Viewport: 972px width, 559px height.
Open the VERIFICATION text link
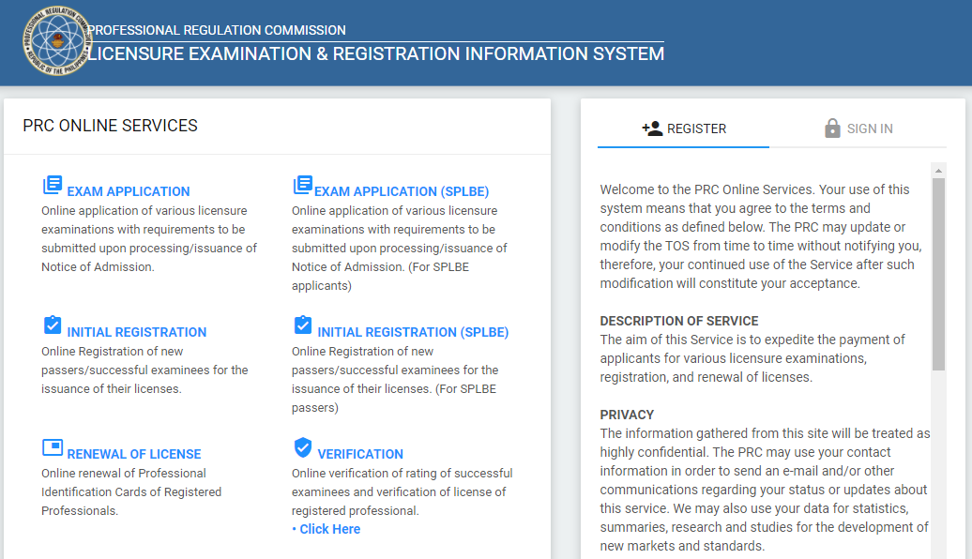point(360,453)
